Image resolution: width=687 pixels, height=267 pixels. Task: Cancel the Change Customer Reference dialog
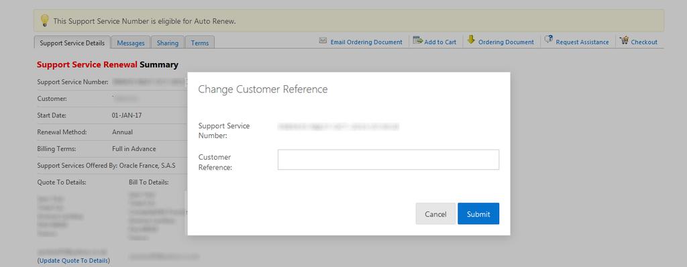435,214
